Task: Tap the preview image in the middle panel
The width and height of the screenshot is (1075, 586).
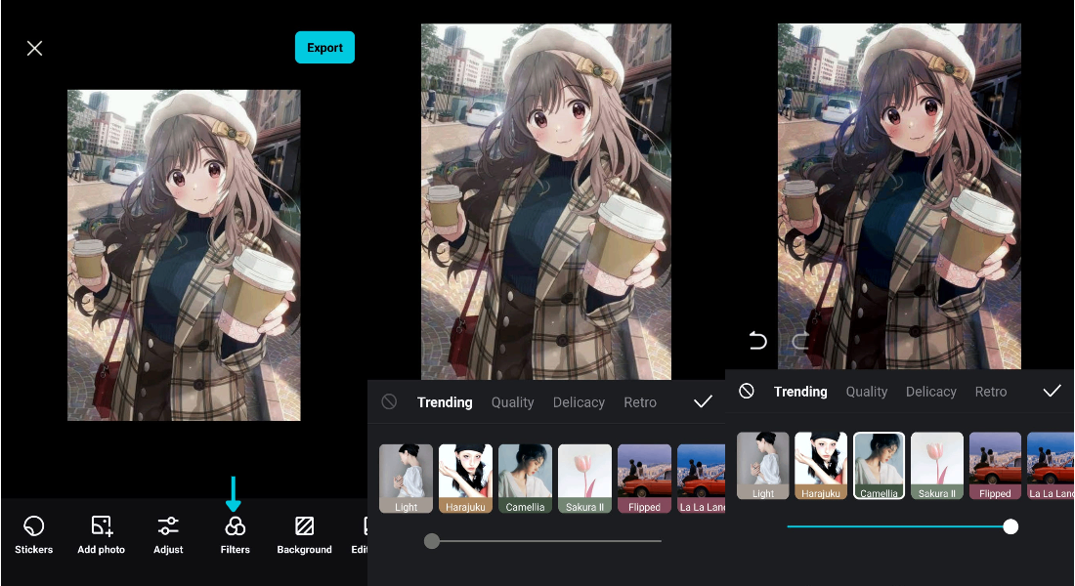Action: 545,201
